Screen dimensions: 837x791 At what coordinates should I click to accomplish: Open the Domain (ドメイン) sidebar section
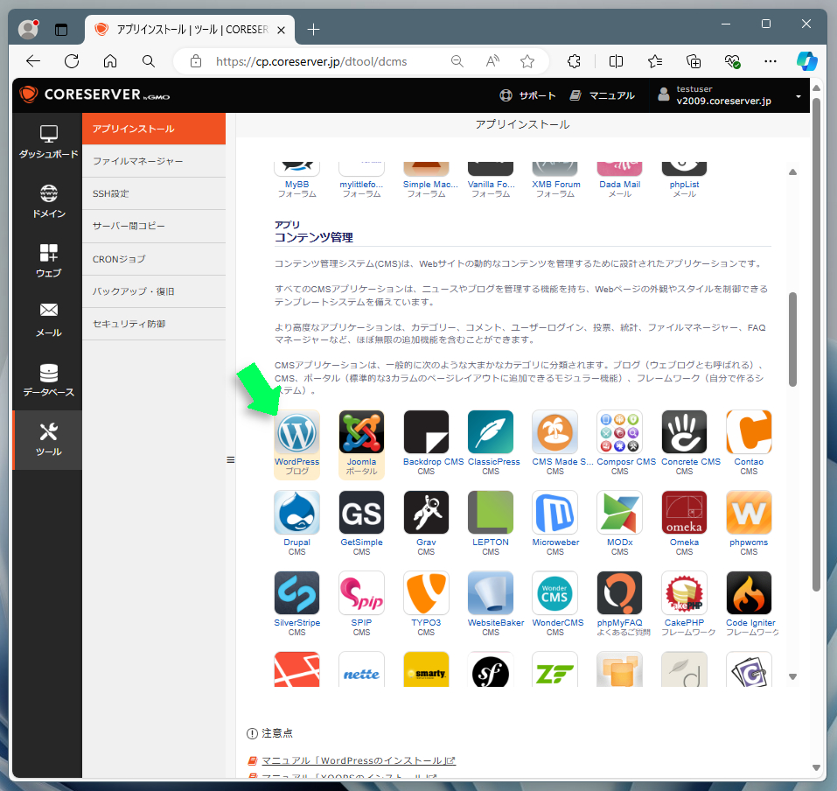pyautogui.click(x=48, y=201)
